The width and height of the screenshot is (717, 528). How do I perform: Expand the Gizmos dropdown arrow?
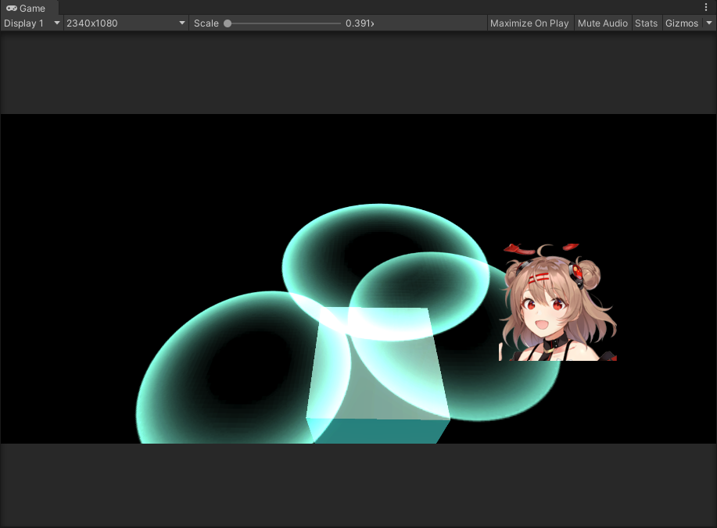pos(709,23)
